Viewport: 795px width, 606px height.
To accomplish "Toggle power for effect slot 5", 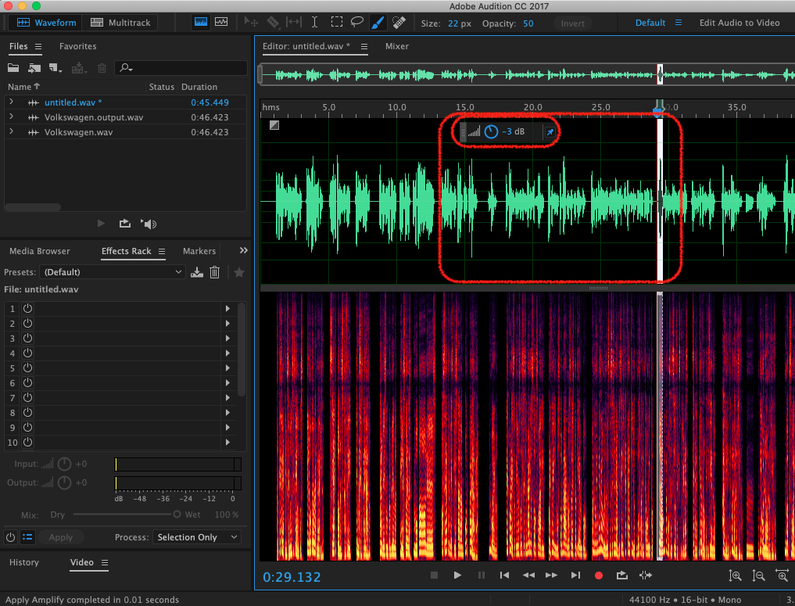I will 27,368.
